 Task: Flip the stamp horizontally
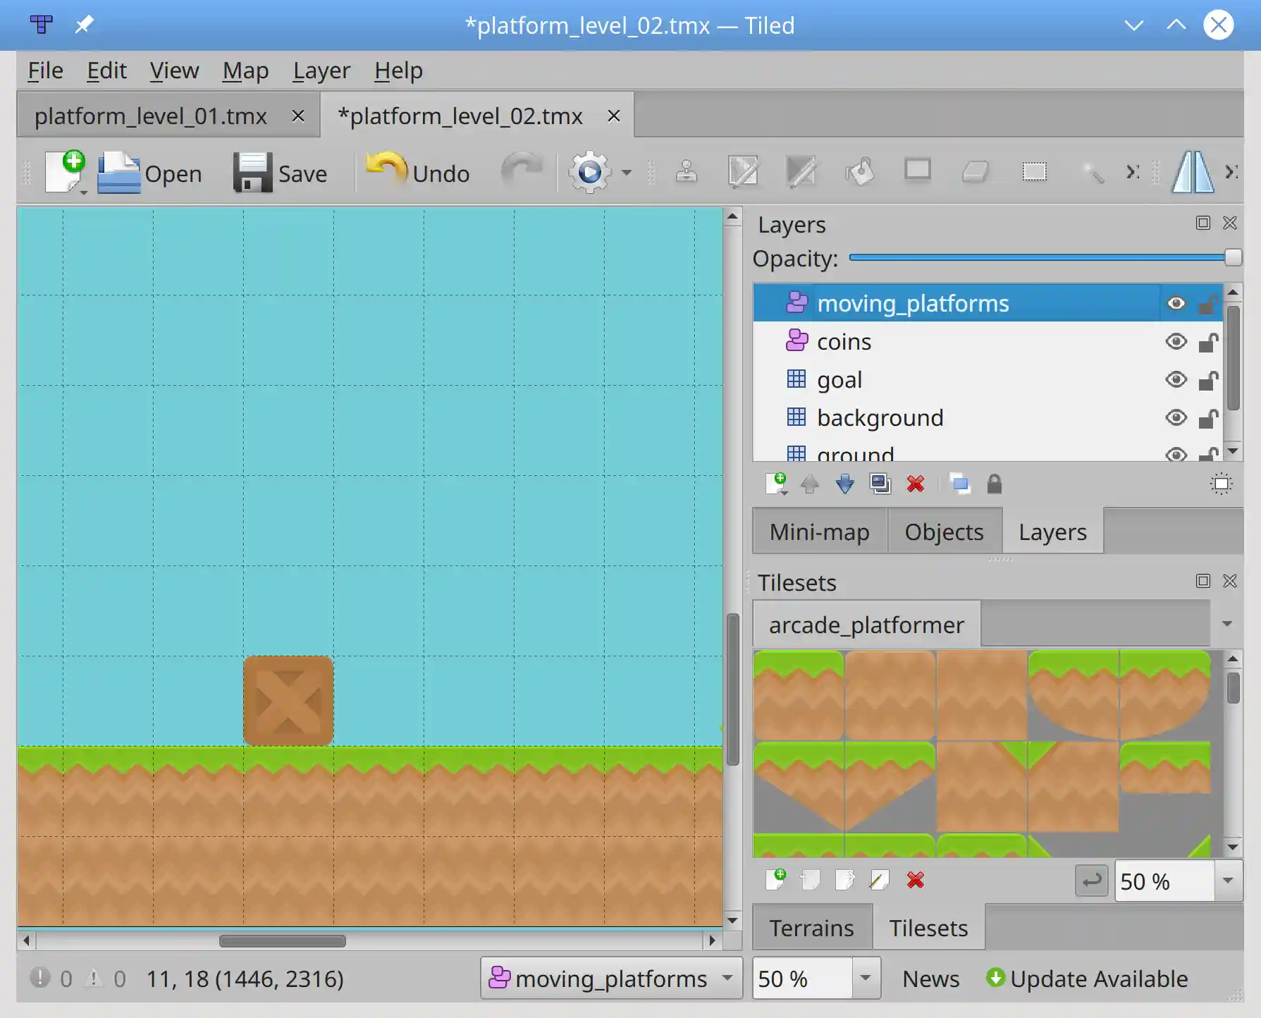[x=1193, y=172]
